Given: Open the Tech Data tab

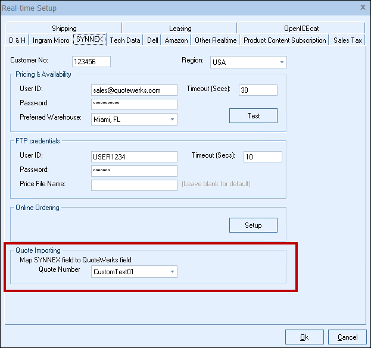Looking at the screenshot, I should [125, 40].
